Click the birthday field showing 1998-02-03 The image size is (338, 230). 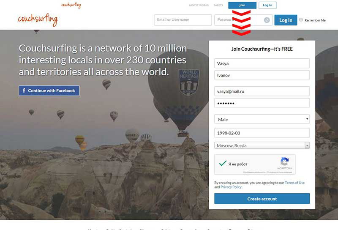pyautogui.click(x=262, y=133)
